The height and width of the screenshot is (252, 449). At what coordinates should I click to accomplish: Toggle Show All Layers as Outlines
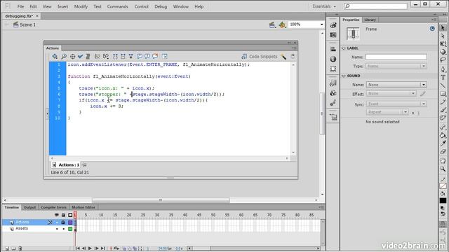pyautogui.click(x=70, y=215)
